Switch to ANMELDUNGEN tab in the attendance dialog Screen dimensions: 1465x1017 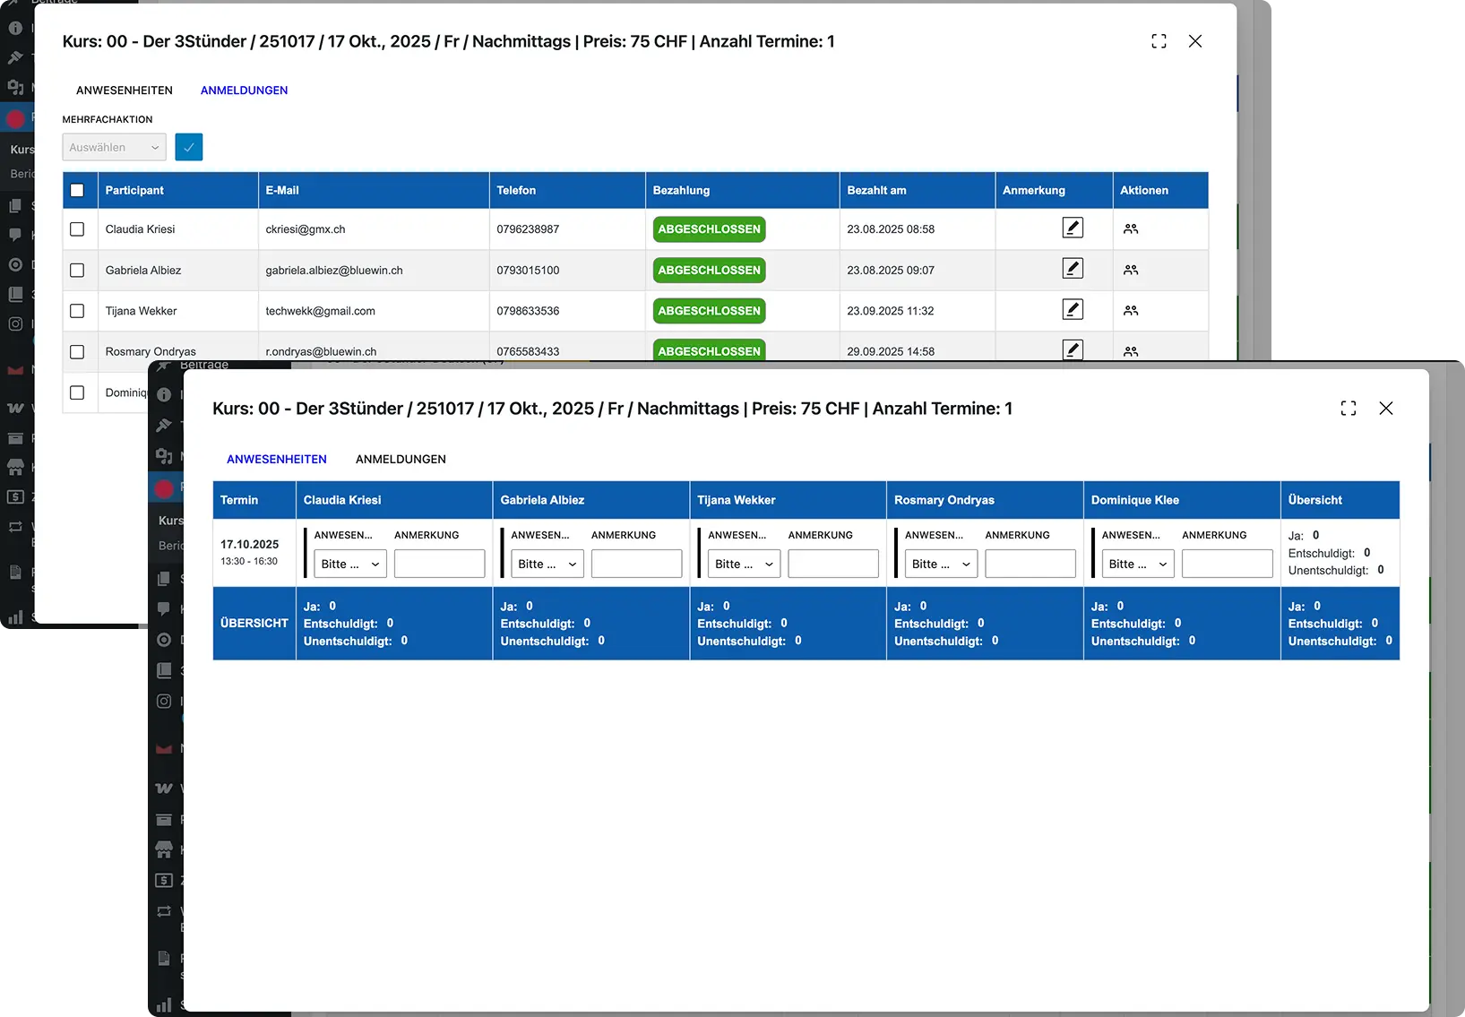(x=401, y=459)
